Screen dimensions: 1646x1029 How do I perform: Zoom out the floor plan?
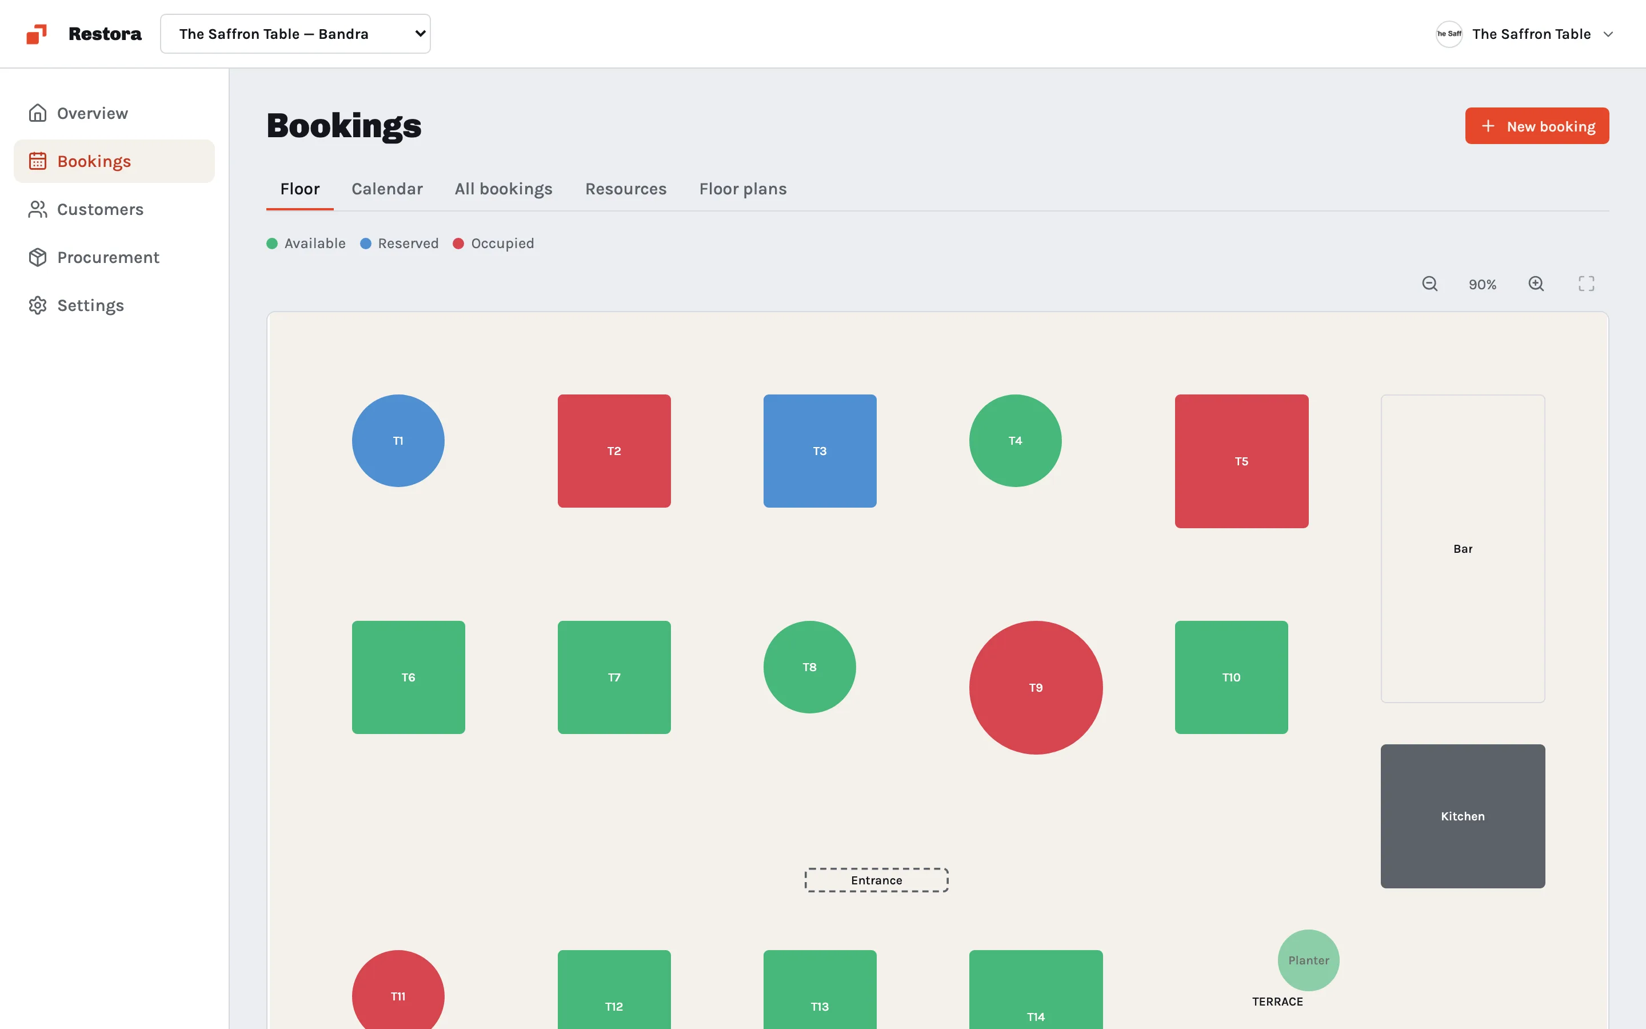(1430, 284)
